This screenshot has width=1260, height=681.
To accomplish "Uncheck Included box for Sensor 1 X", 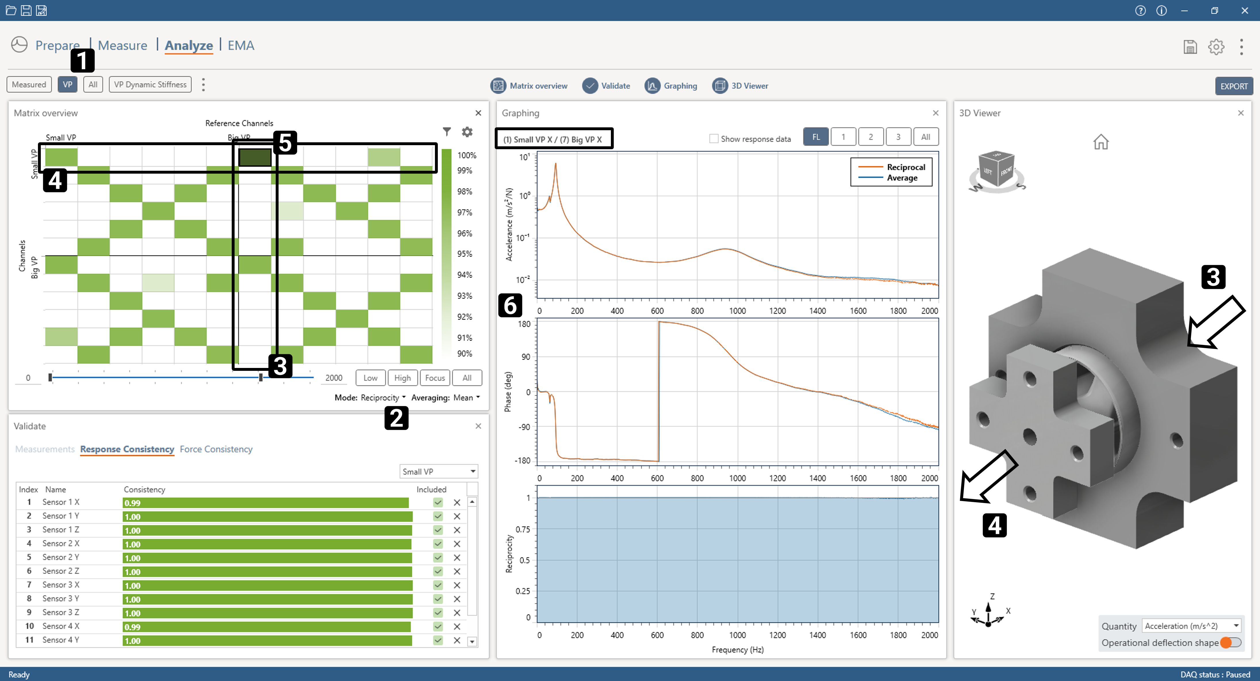I will tap(438, 502).
